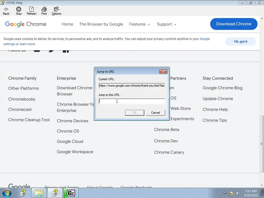
Task: Open the volume control tray icon
Action: point(238,193)
